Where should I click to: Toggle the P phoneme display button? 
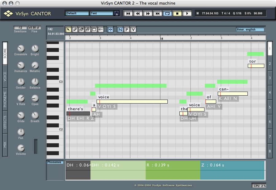(x=127, y=30)
